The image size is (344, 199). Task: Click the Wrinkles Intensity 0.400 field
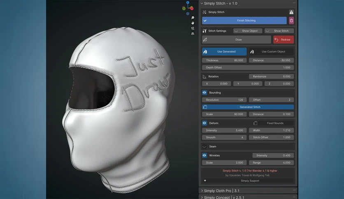coord(273,155)
